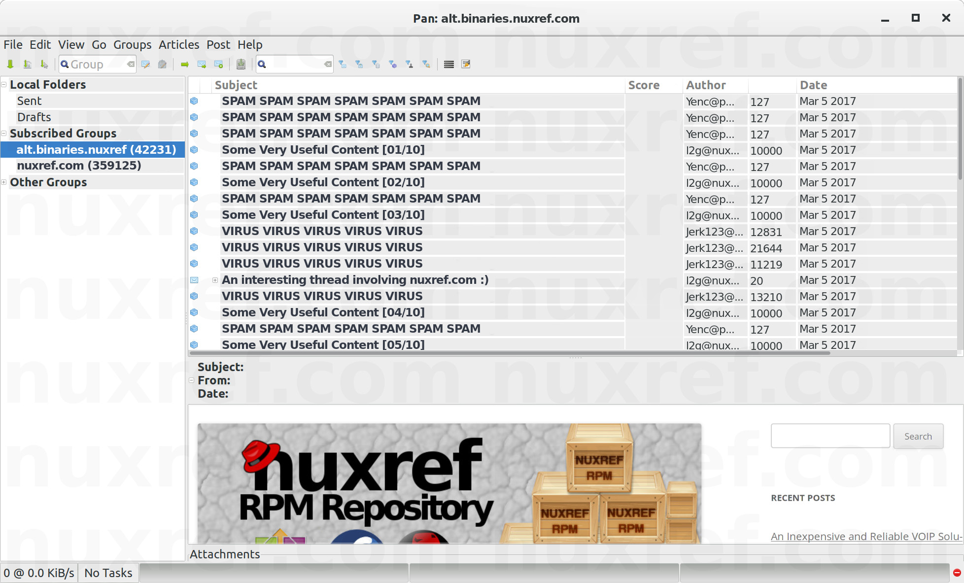This screenshot has width=964, height=583.
Task: Toggle match only unread articles filter
Action: tap(343, 64)
